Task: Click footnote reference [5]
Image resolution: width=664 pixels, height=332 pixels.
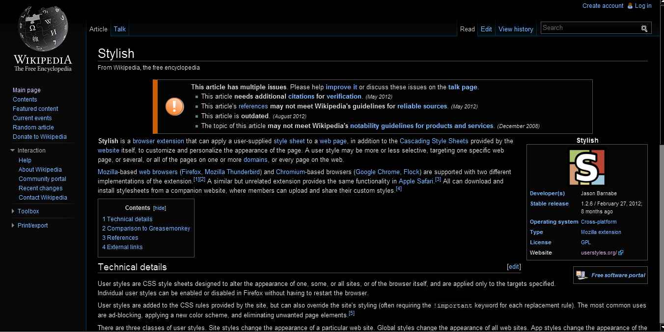Action: tap(352, 313)
